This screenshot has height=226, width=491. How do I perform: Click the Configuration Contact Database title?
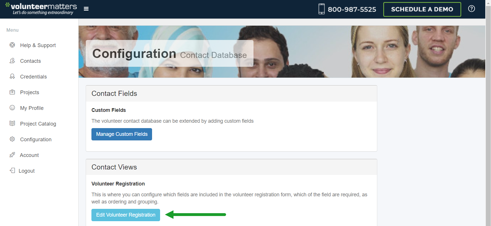[169, 54]
